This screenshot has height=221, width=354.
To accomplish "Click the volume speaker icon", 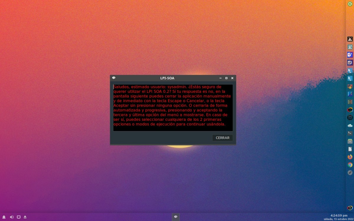I will point(12,217).
